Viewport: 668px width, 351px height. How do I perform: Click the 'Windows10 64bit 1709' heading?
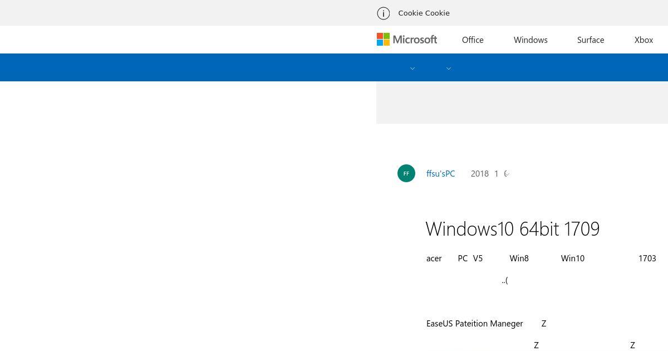[x=513, y=229]
